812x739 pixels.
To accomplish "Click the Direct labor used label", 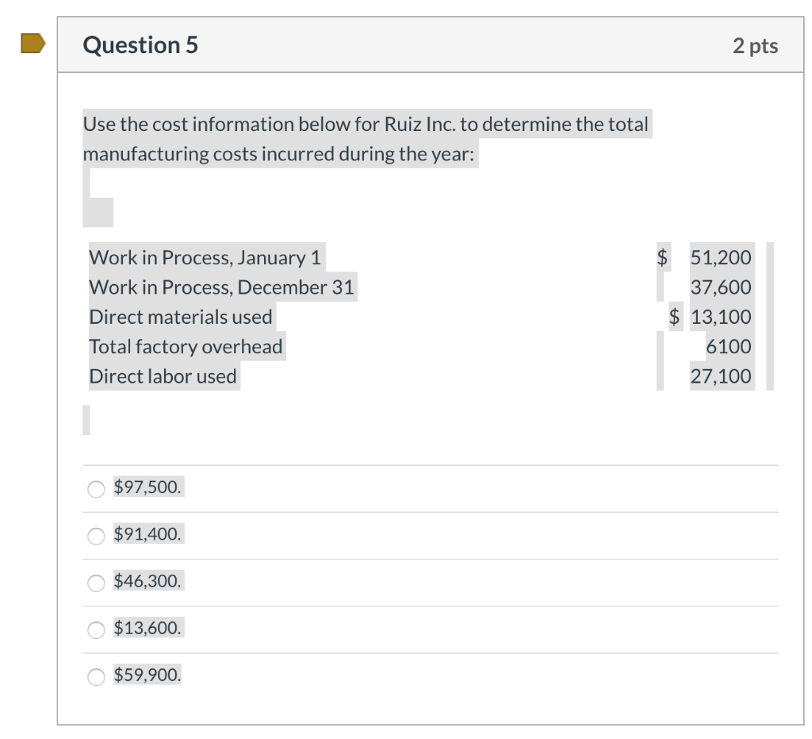I will [163, 375].
